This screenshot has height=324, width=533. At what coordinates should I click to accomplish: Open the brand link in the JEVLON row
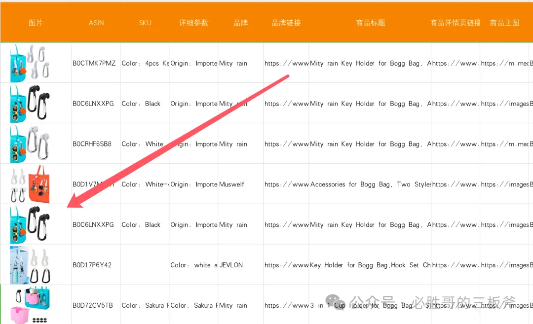coord(287,265)
